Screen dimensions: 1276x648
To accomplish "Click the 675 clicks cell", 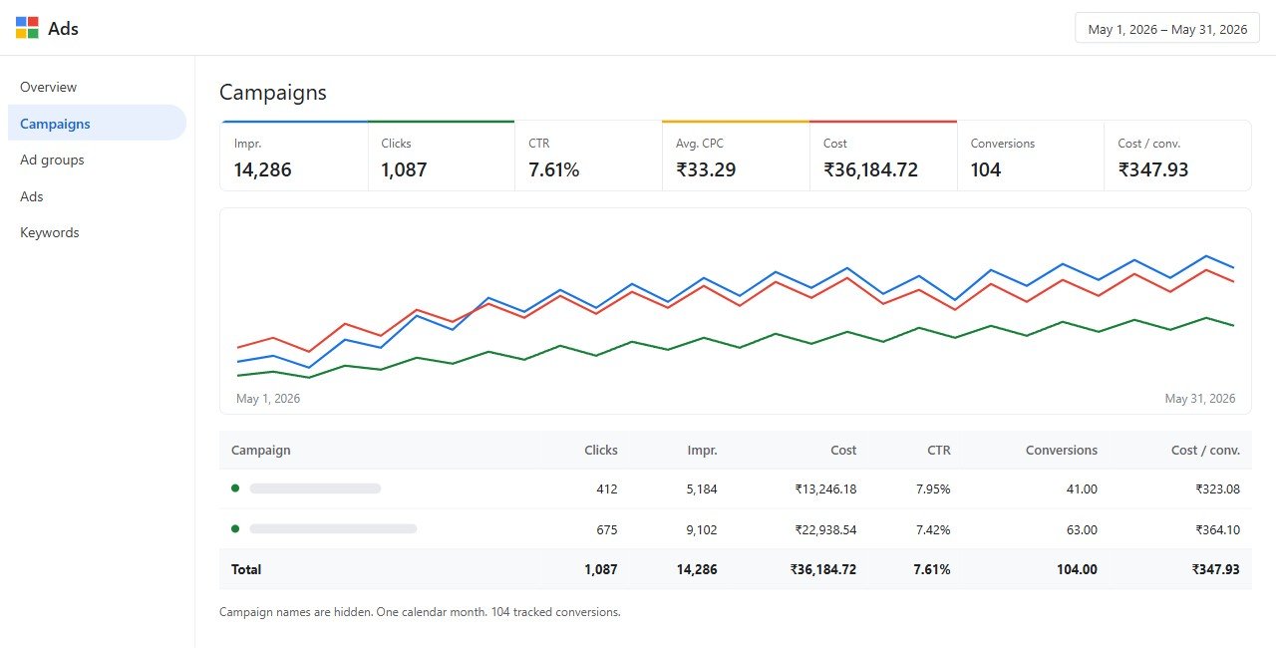I will pyautogui.click(x=606, y=529).
